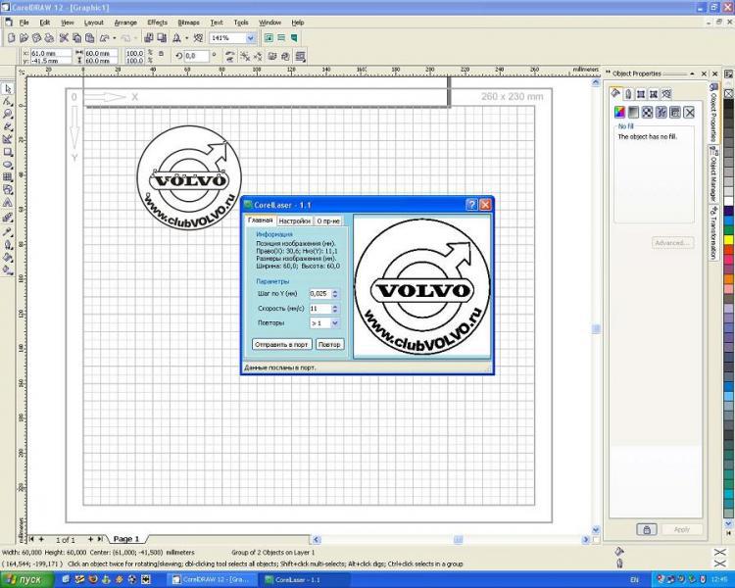Select the Interactive Blend tool in toolbox
Image resolution: width=735 pixels, height=588 pixels.
[x=8, y=218]
